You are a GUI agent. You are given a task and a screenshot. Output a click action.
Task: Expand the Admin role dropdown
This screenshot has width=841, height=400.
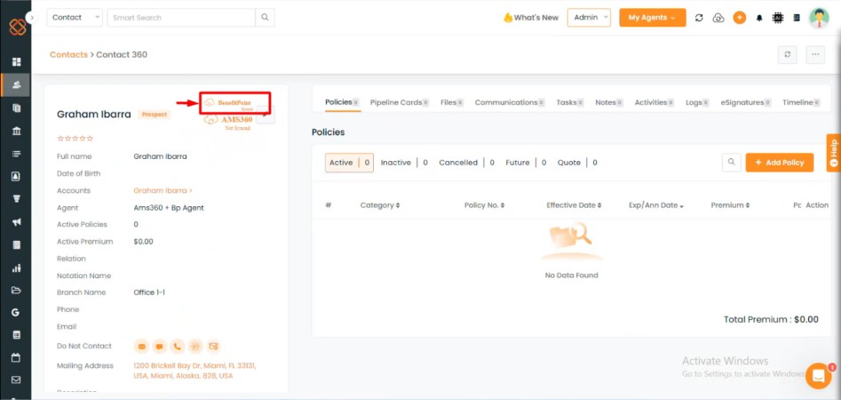click(x=589, y=18)
